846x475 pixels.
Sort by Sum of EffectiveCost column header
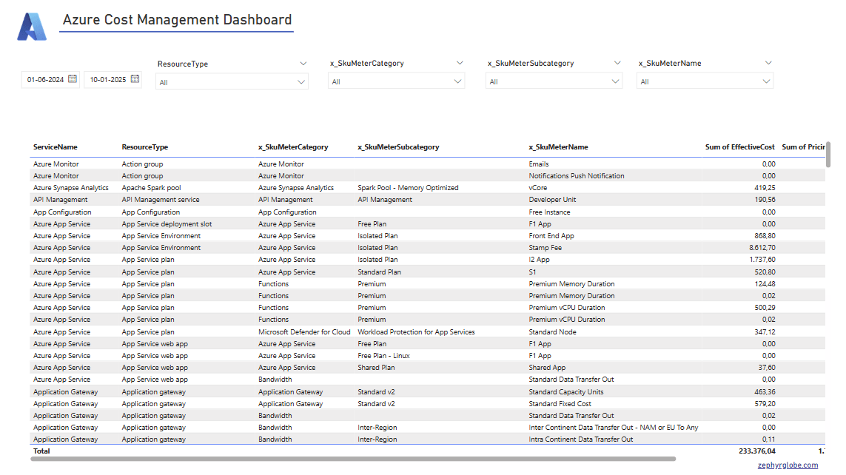(739, 146)
